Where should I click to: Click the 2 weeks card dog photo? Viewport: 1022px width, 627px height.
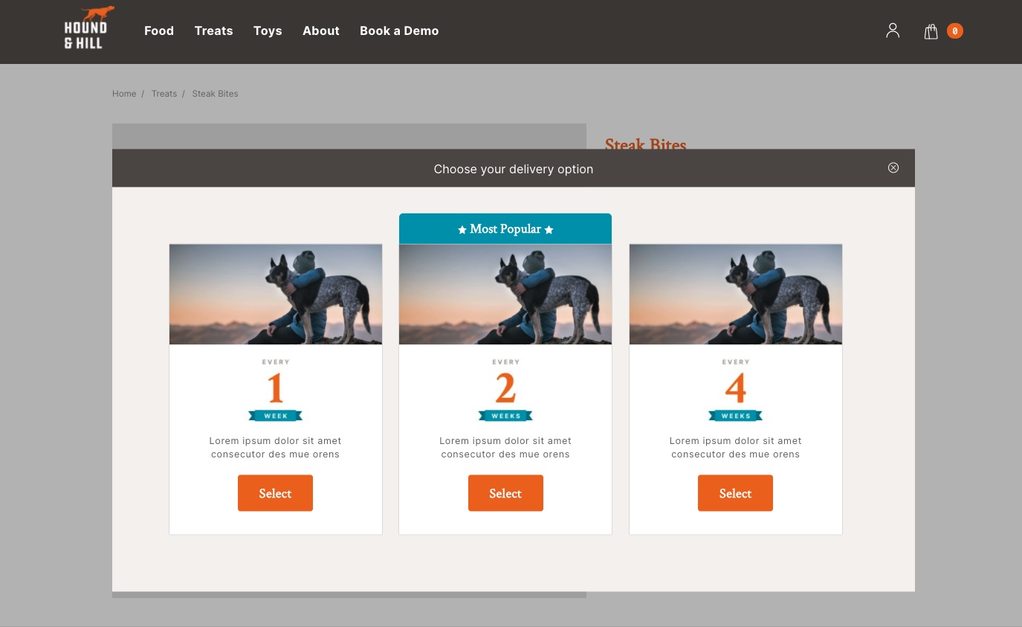pos(505,295)
